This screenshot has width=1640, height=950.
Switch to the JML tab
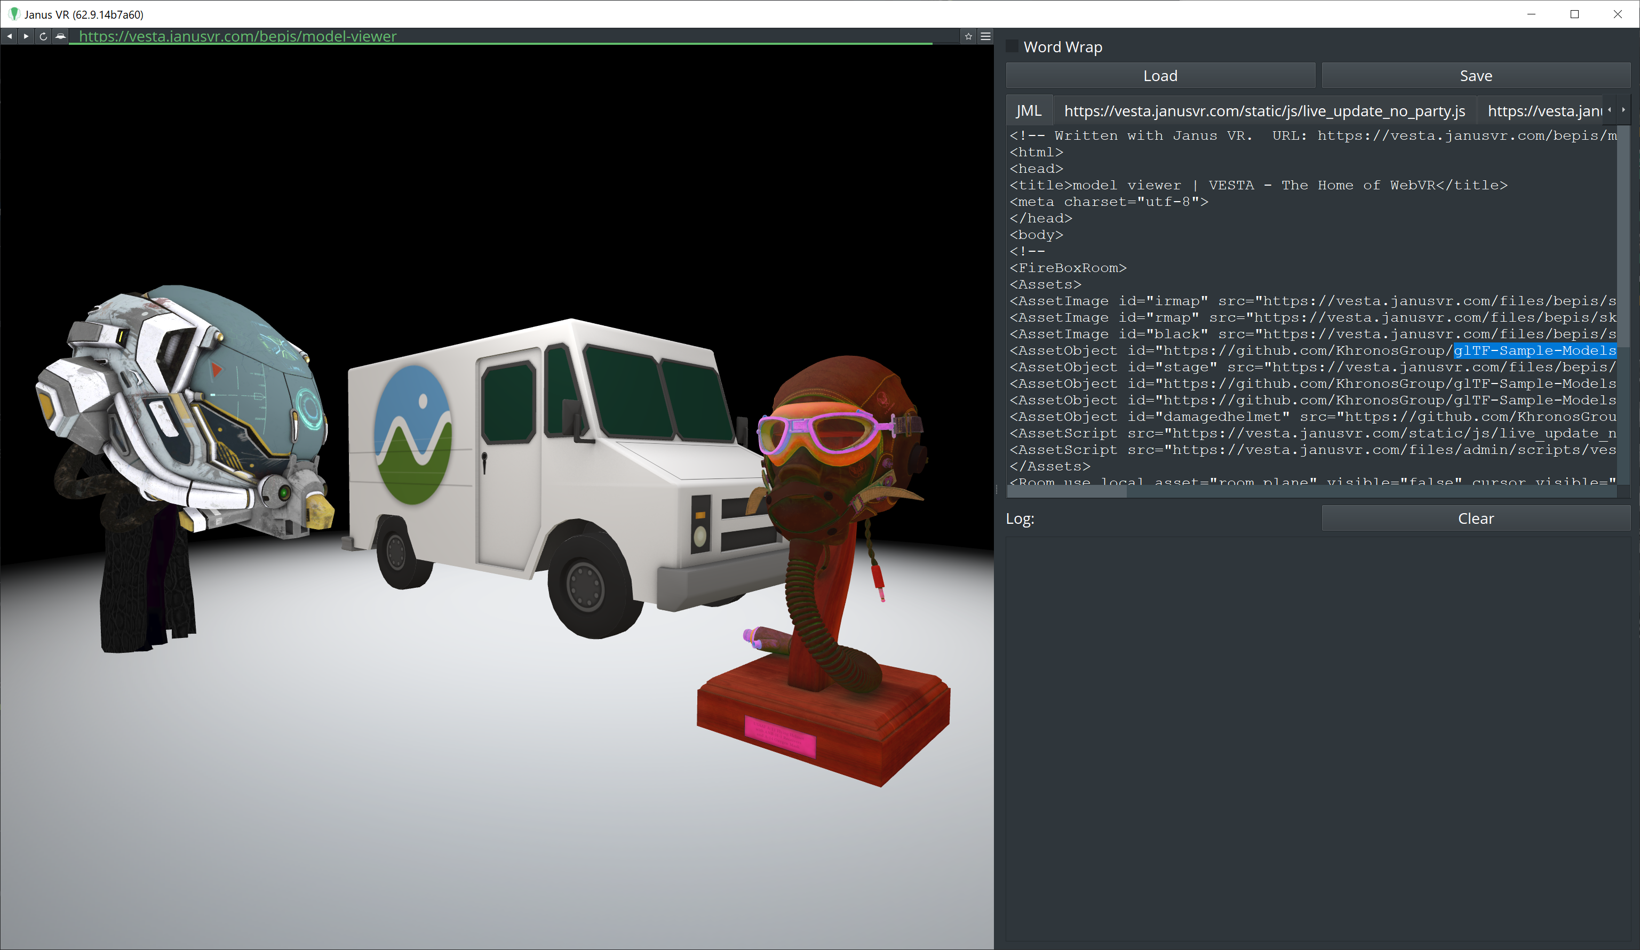[x=1028, y=111]
